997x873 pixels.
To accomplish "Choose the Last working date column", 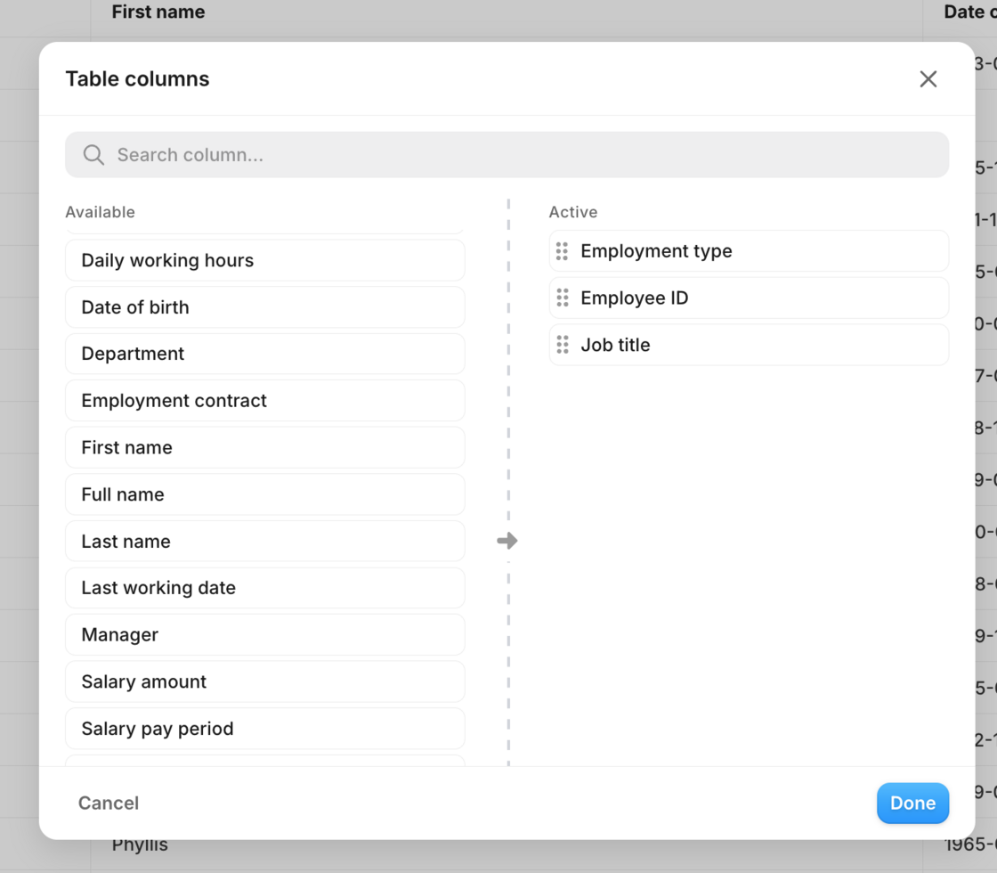I will coord(264,588).
